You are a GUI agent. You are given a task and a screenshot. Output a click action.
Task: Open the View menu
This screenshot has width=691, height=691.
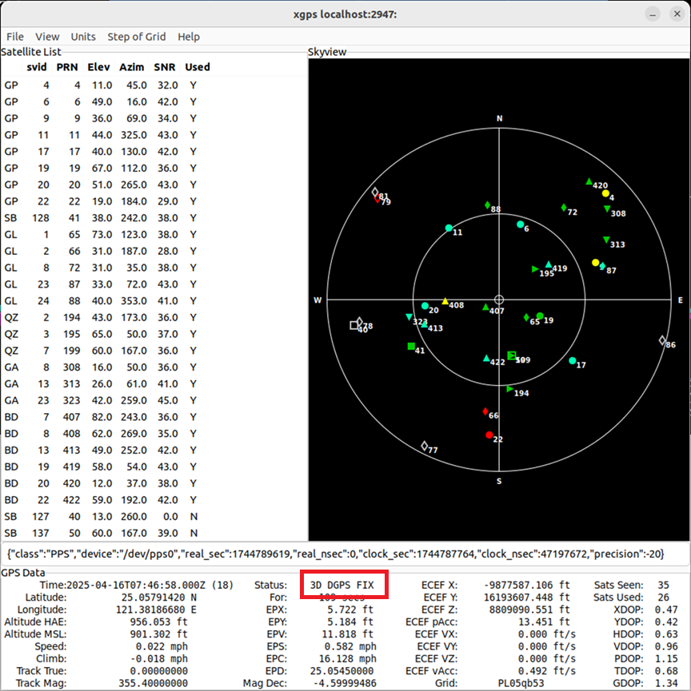47,37
